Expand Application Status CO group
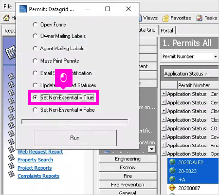 tap(164, 128)
